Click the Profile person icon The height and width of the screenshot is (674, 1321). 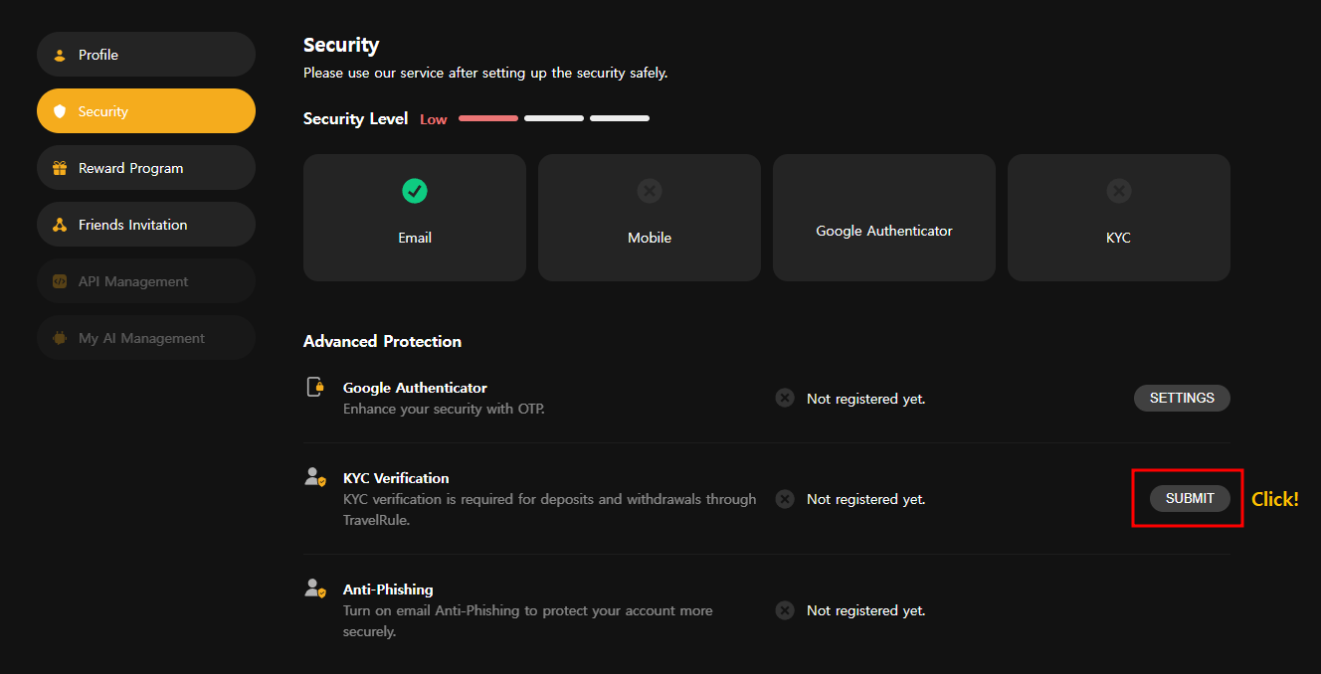[60, 55]
